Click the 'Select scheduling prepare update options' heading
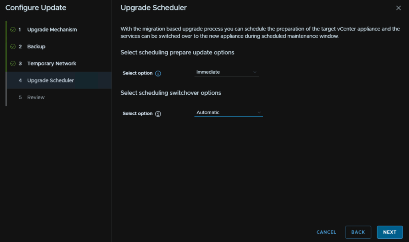This screenshot has height=242, width=409. click(x=177, y=52)
